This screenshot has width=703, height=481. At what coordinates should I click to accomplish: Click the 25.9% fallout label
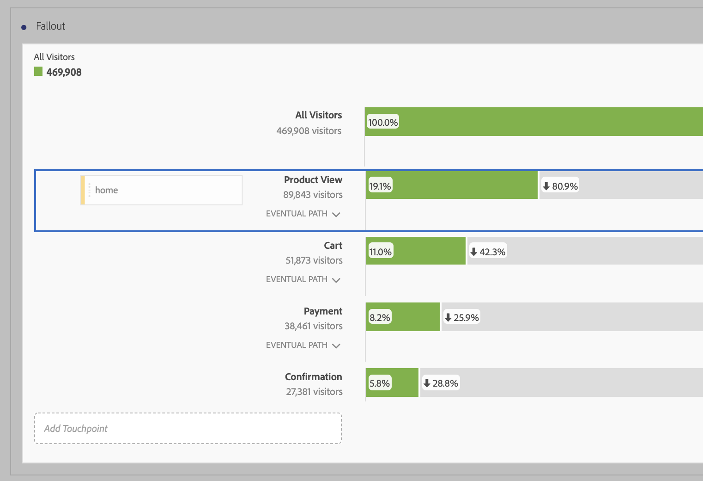461,317
